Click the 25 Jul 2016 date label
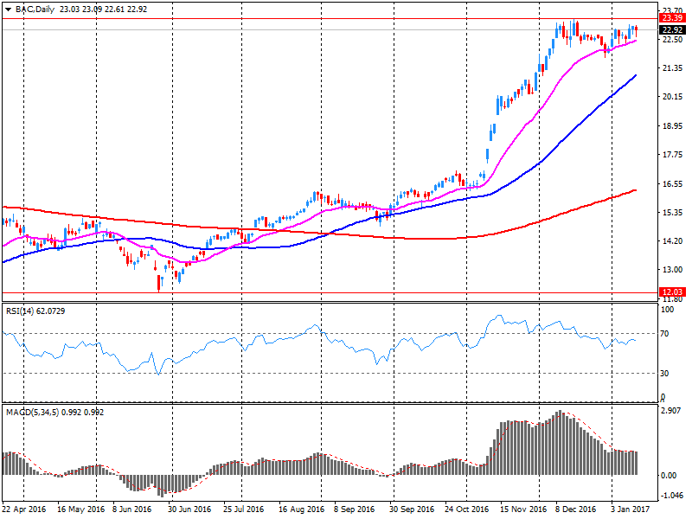This screenshot has width=692, height=519. (x=244, y=509)
